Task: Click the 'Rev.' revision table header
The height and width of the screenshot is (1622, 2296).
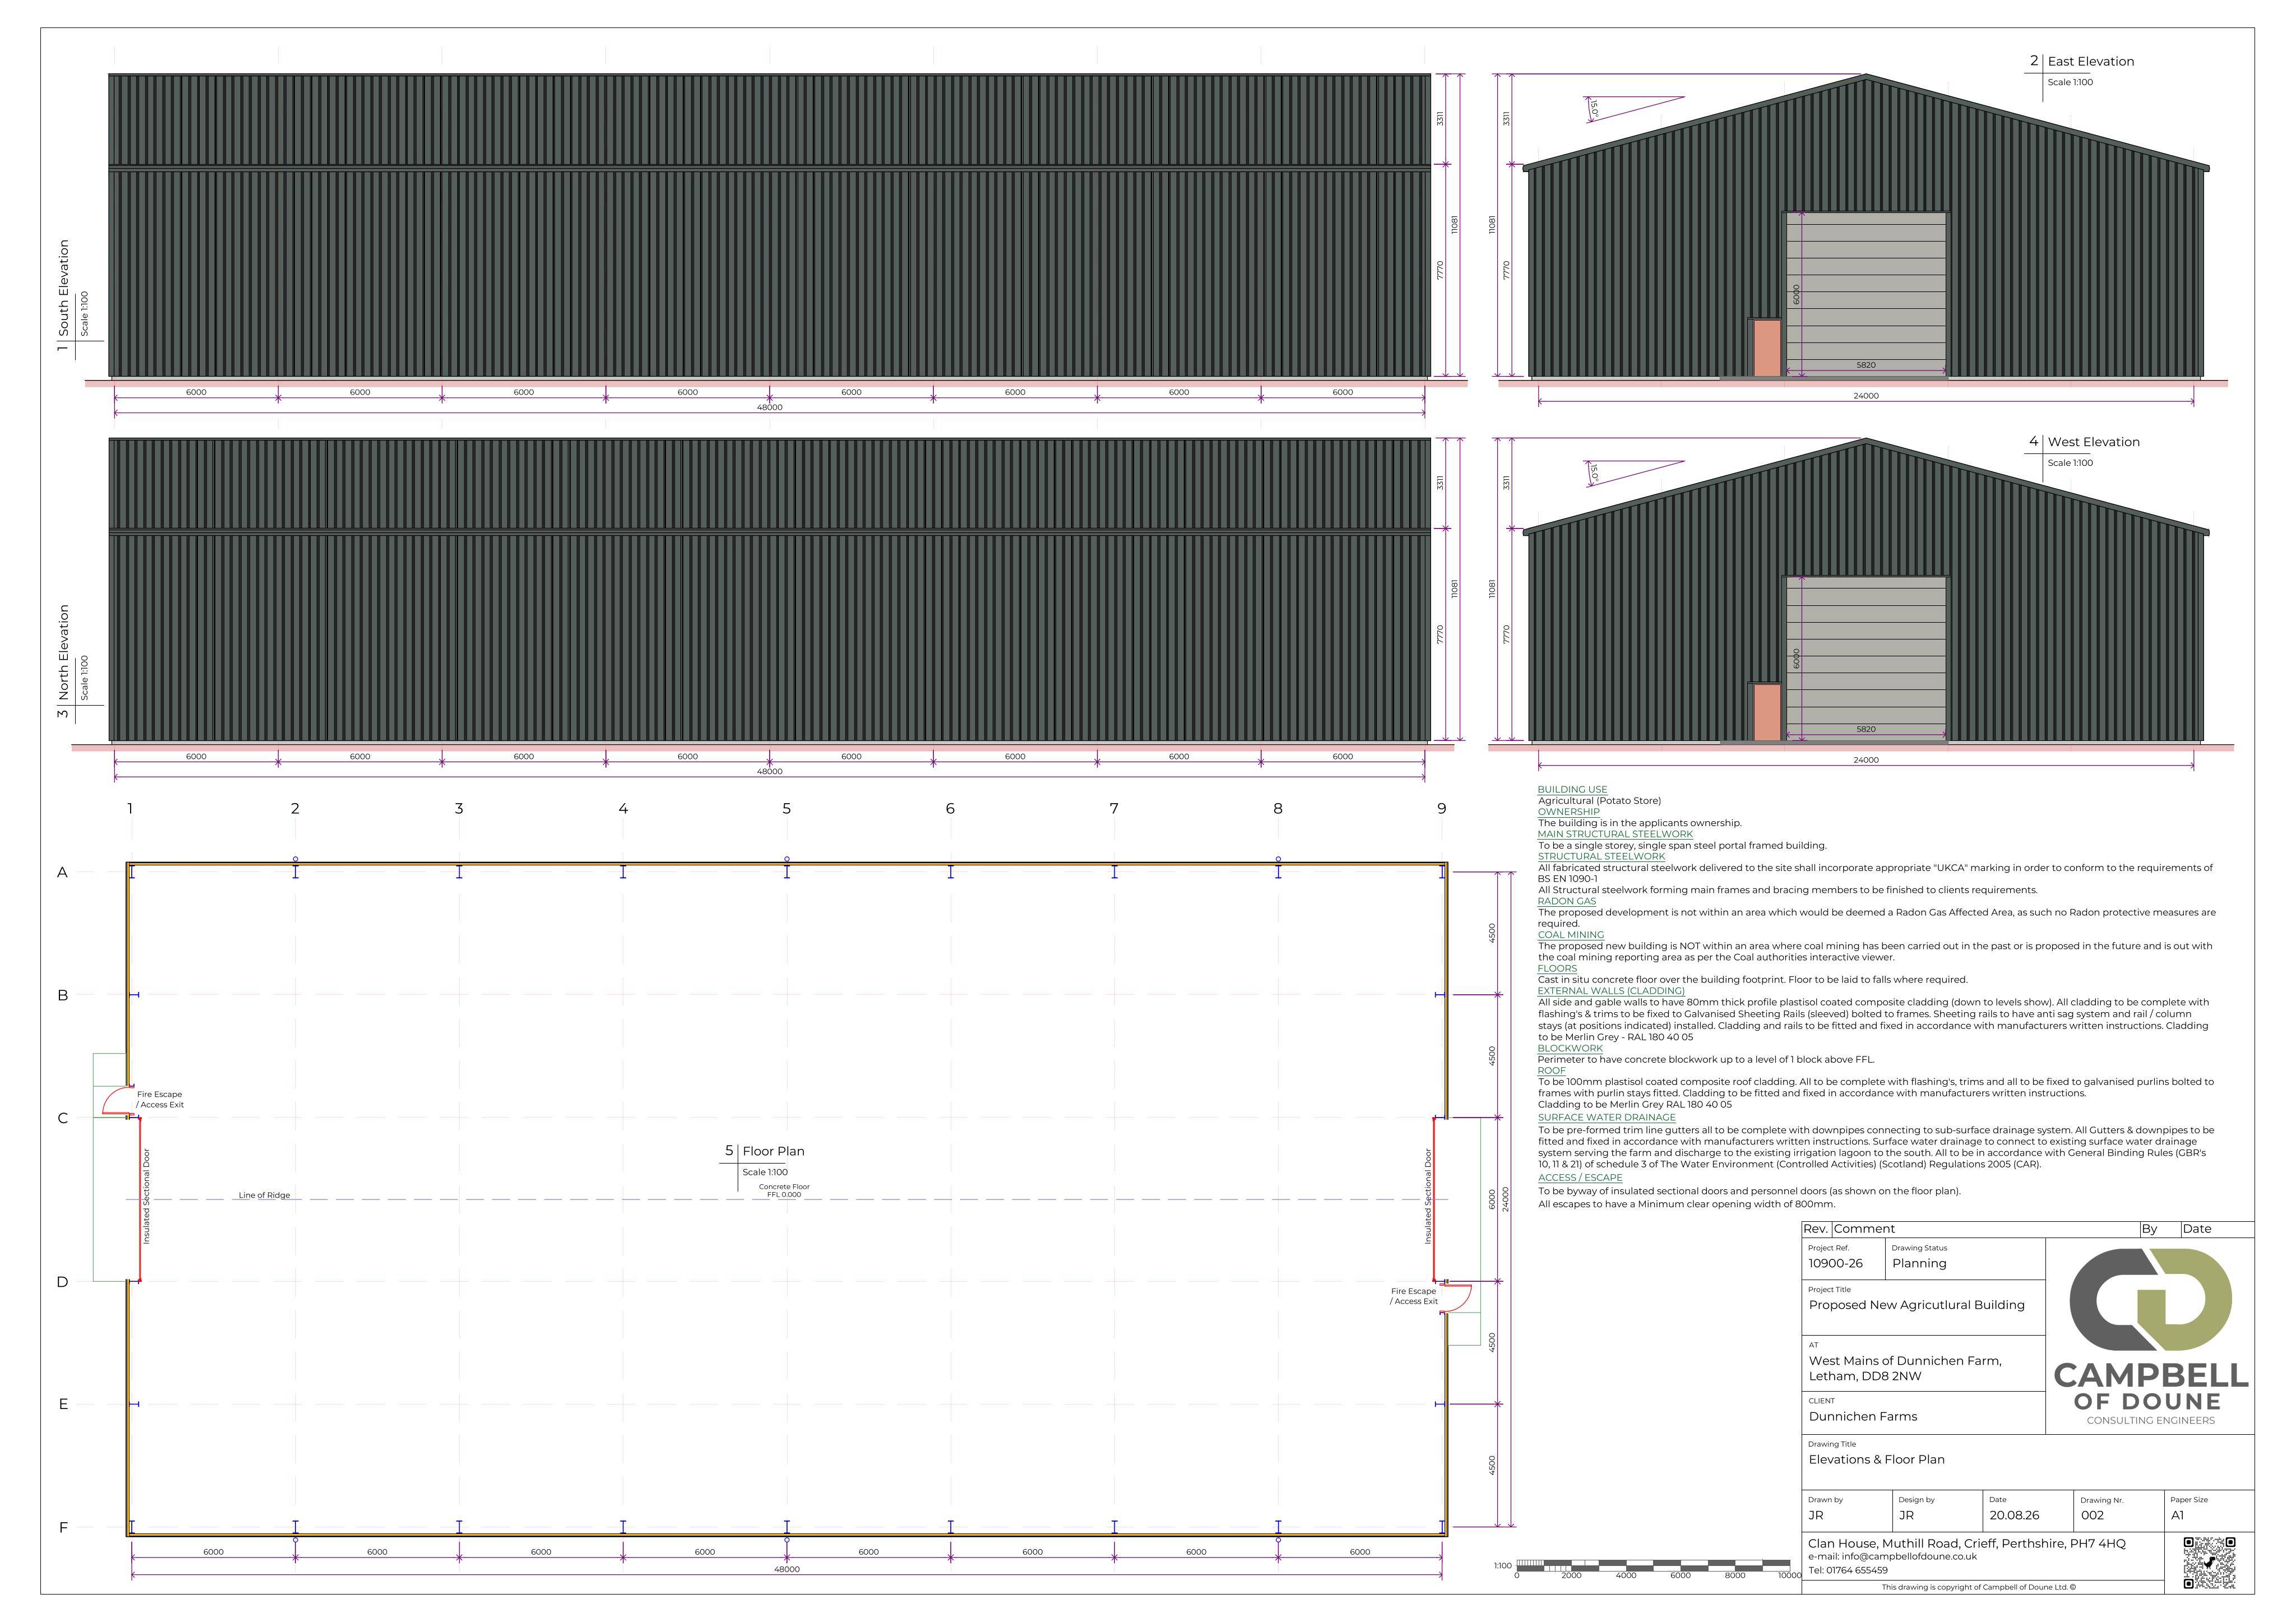Action: tap(1816, 1230)
